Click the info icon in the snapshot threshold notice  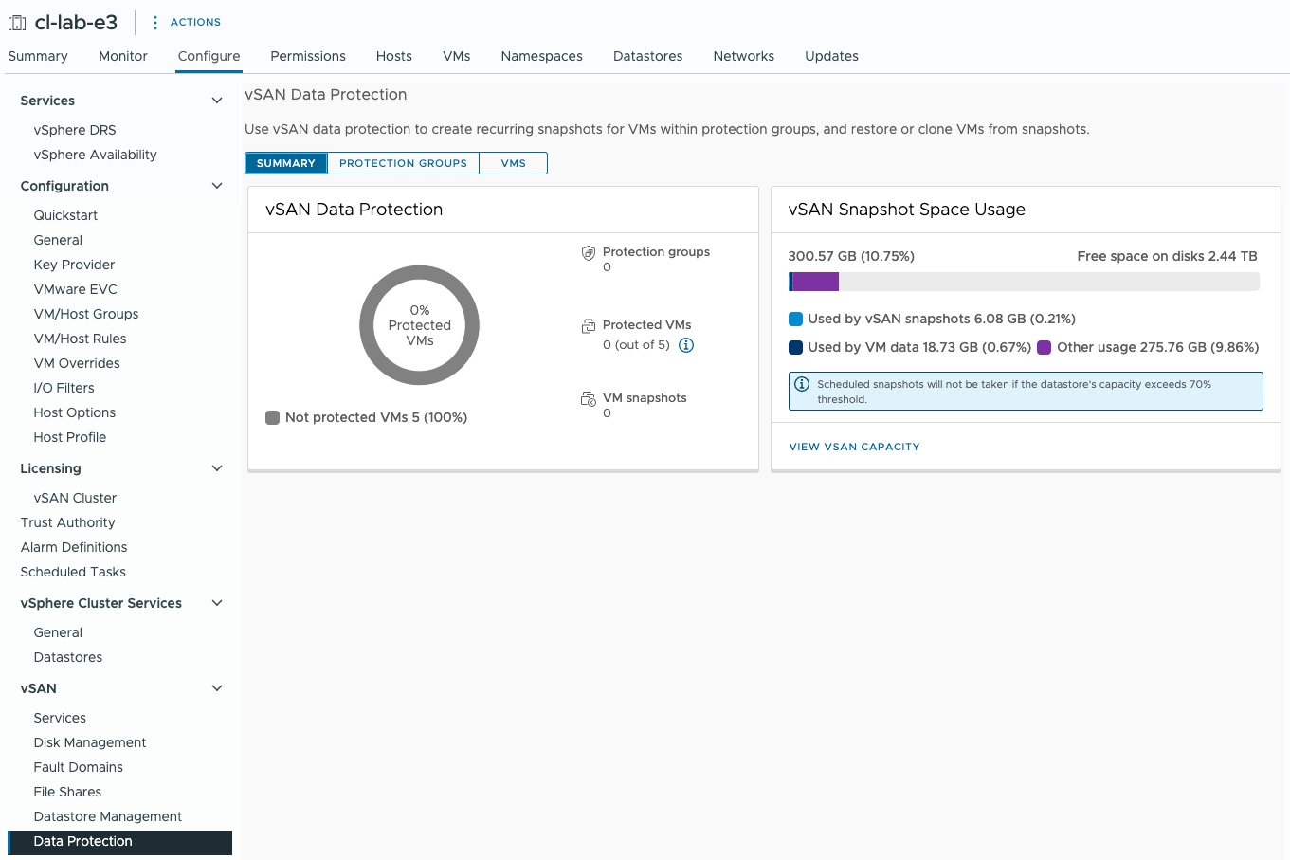click(x=802, y=384)
